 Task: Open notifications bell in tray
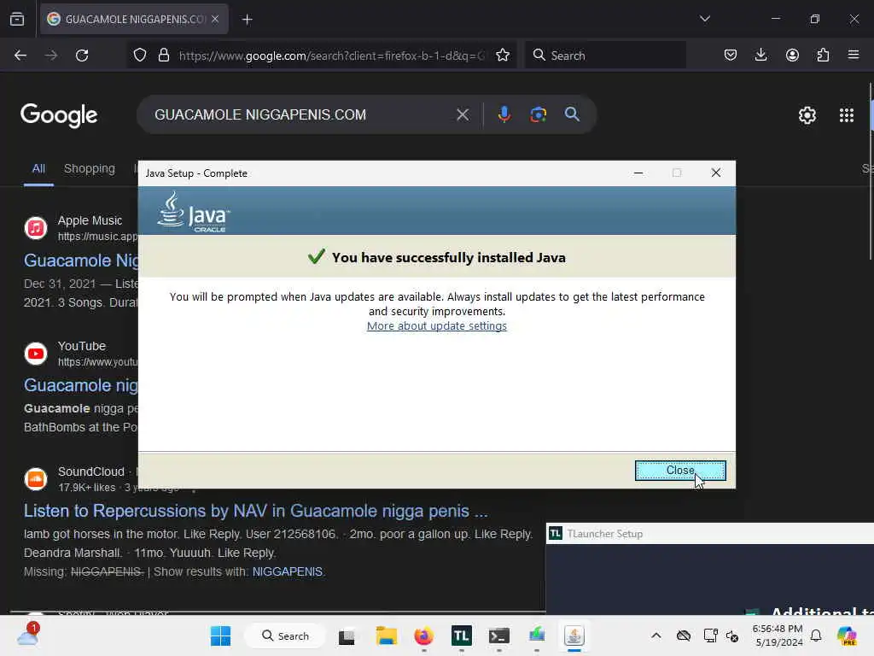coord(816,635)
